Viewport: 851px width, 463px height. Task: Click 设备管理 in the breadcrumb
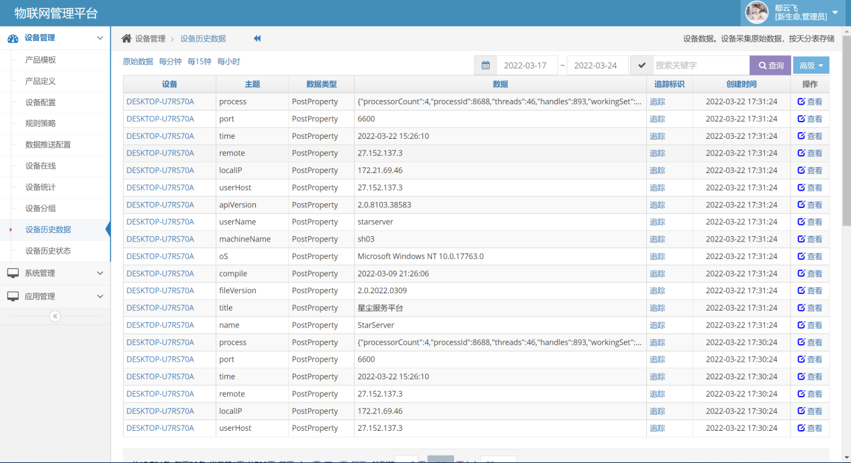pos(150,39)
